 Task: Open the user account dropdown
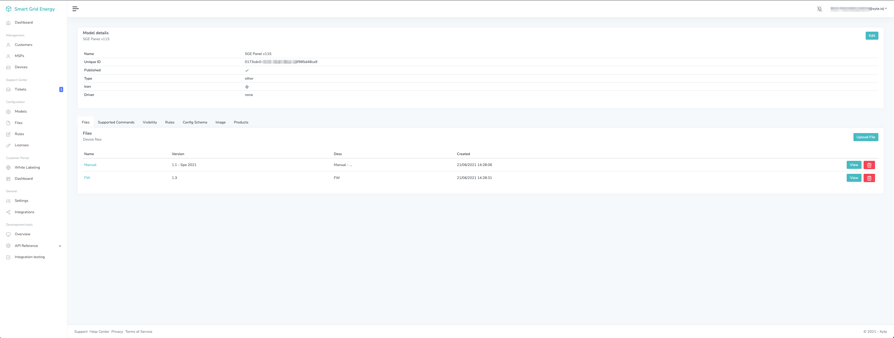coord(859,9)
